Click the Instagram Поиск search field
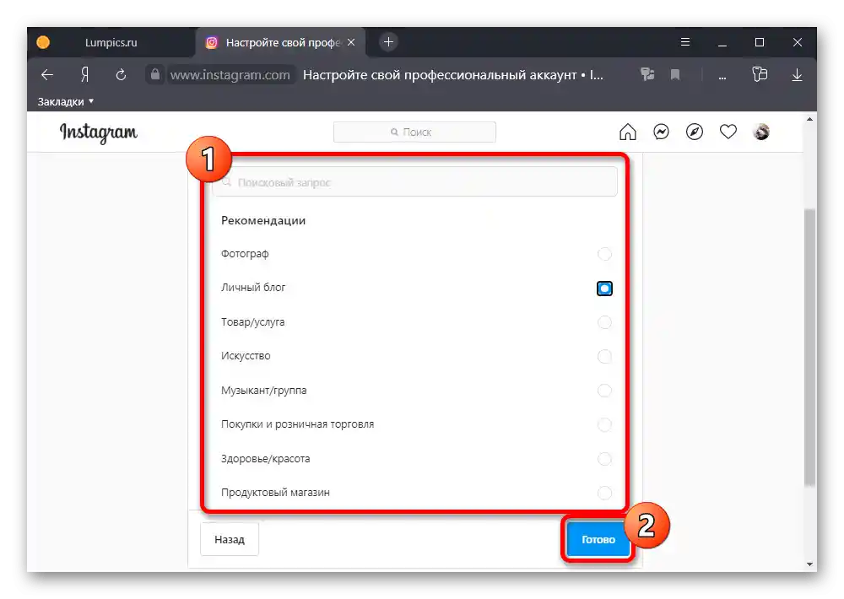Image resolution: width=844 pixels, height=599 pixels. tap(414, 132)
